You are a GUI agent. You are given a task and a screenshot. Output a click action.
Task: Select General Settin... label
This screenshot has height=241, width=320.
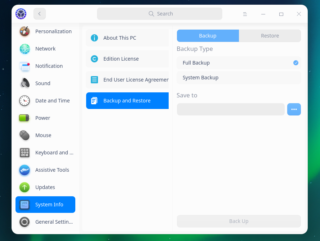coord(54,222)
